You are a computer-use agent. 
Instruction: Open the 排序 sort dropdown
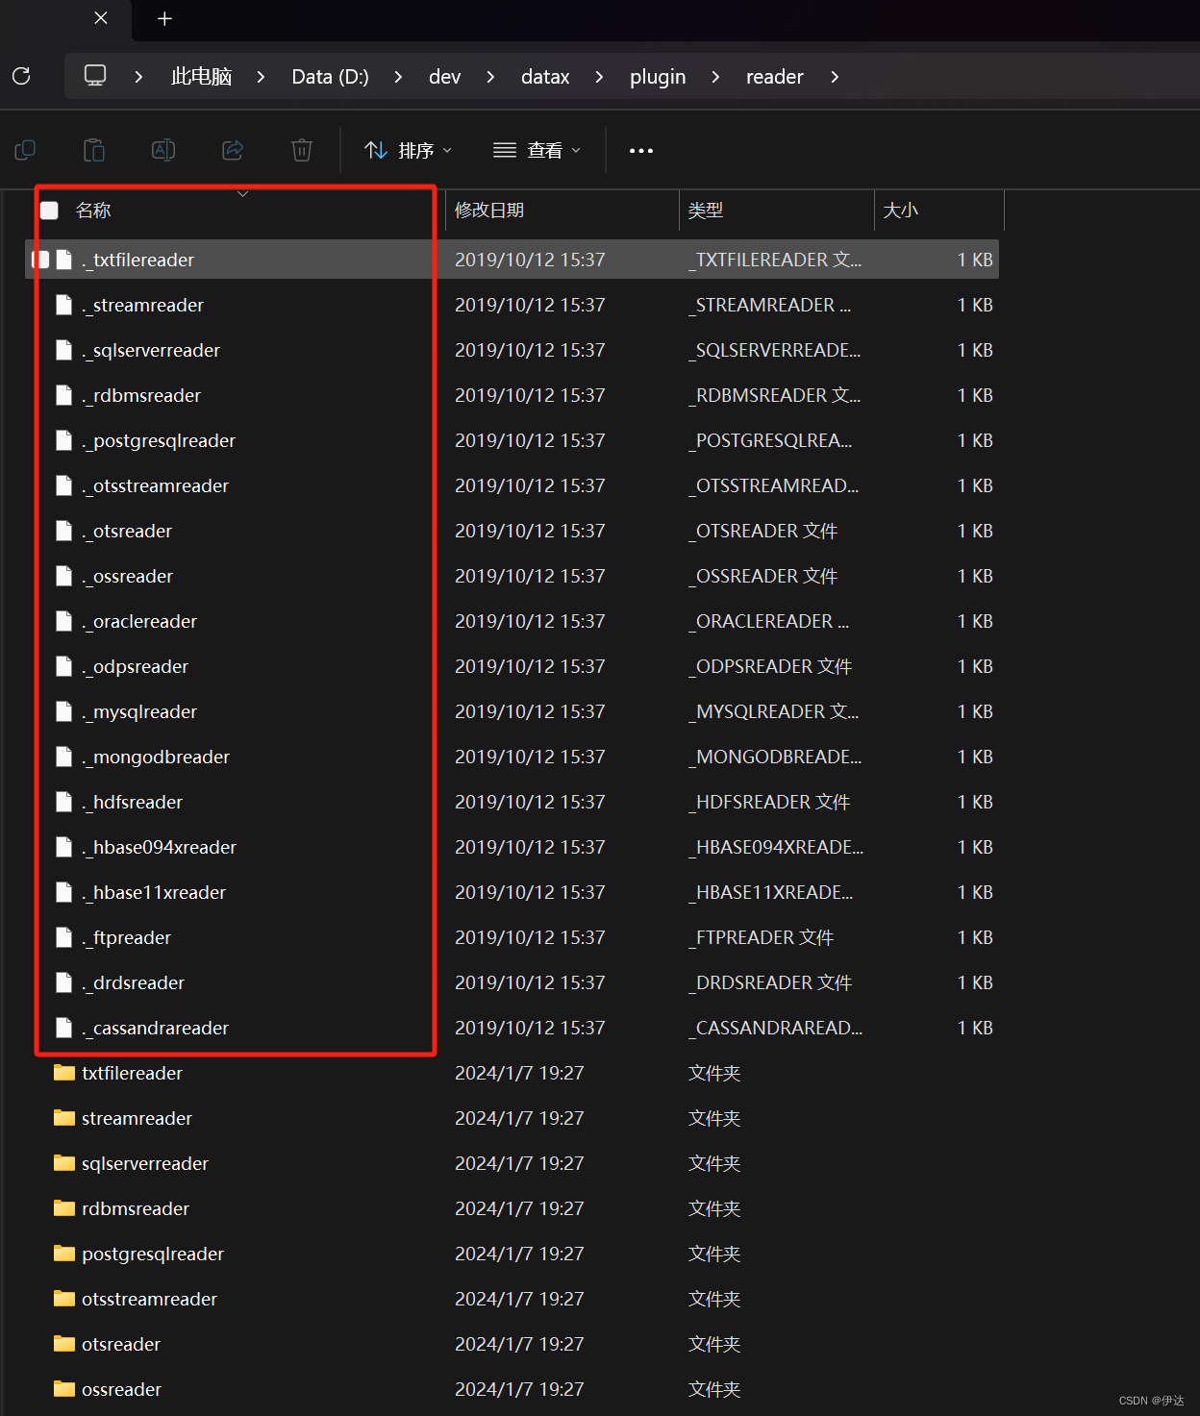pos(407,150)
